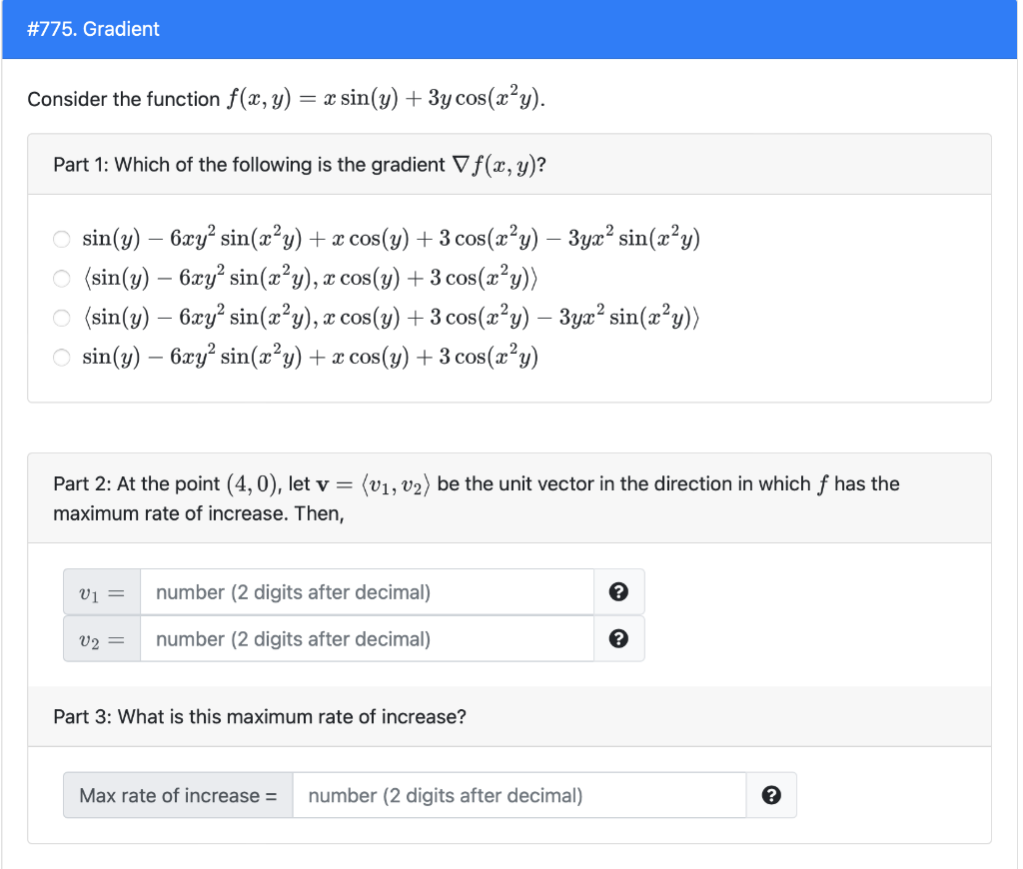Viewport: 1023px width, 869px height.
Task: Focus the v1 number input field
Action: coord(367,591)
